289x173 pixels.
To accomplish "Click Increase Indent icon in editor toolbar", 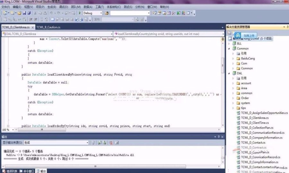I will (x=35, y=19).
